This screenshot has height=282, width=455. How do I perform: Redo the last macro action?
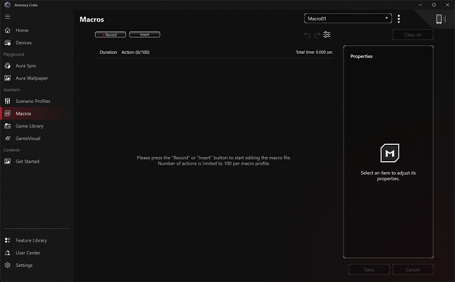tap(317, 35)
